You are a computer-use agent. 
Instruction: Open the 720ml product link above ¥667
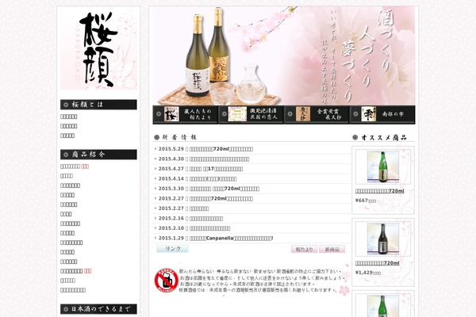click(380, 191)
